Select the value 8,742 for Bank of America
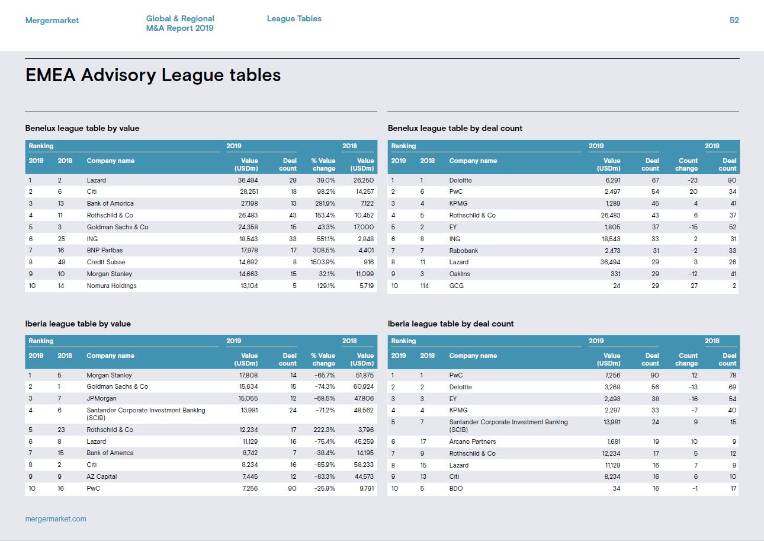 pos(250,453)
